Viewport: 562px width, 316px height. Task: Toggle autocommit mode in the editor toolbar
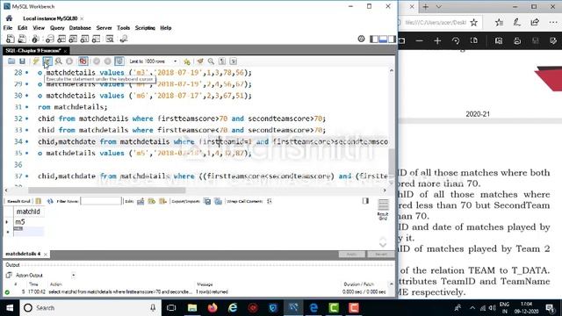click(x=119, y=61)
